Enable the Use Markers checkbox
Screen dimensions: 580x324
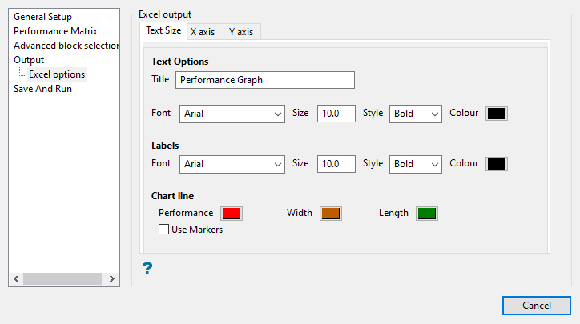pyautogui.click(x=164, y=230)
